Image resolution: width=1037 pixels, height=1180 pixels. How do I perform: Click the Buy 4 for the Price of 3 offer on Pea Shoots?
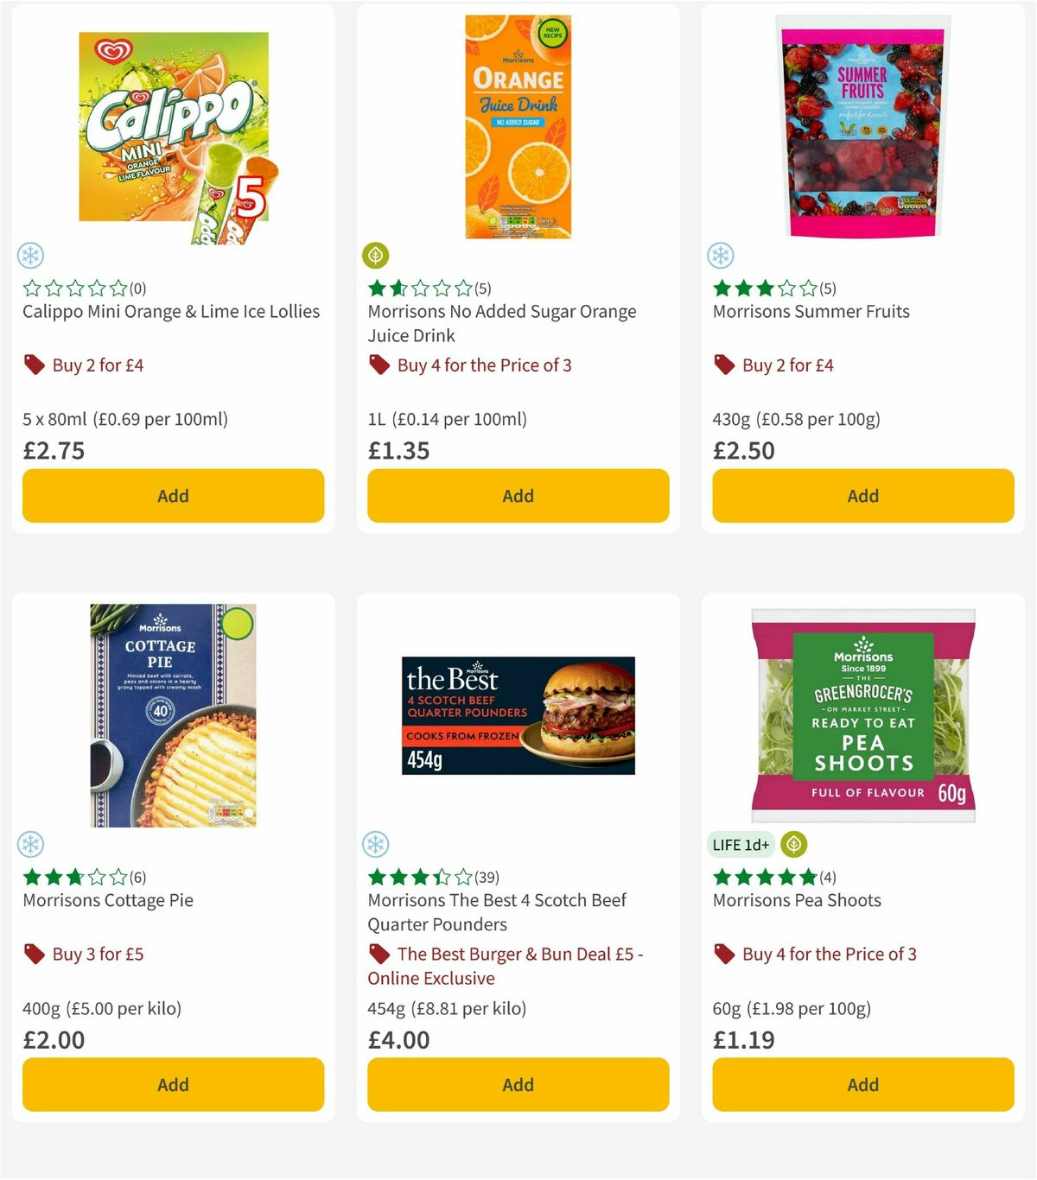point(828,954)
